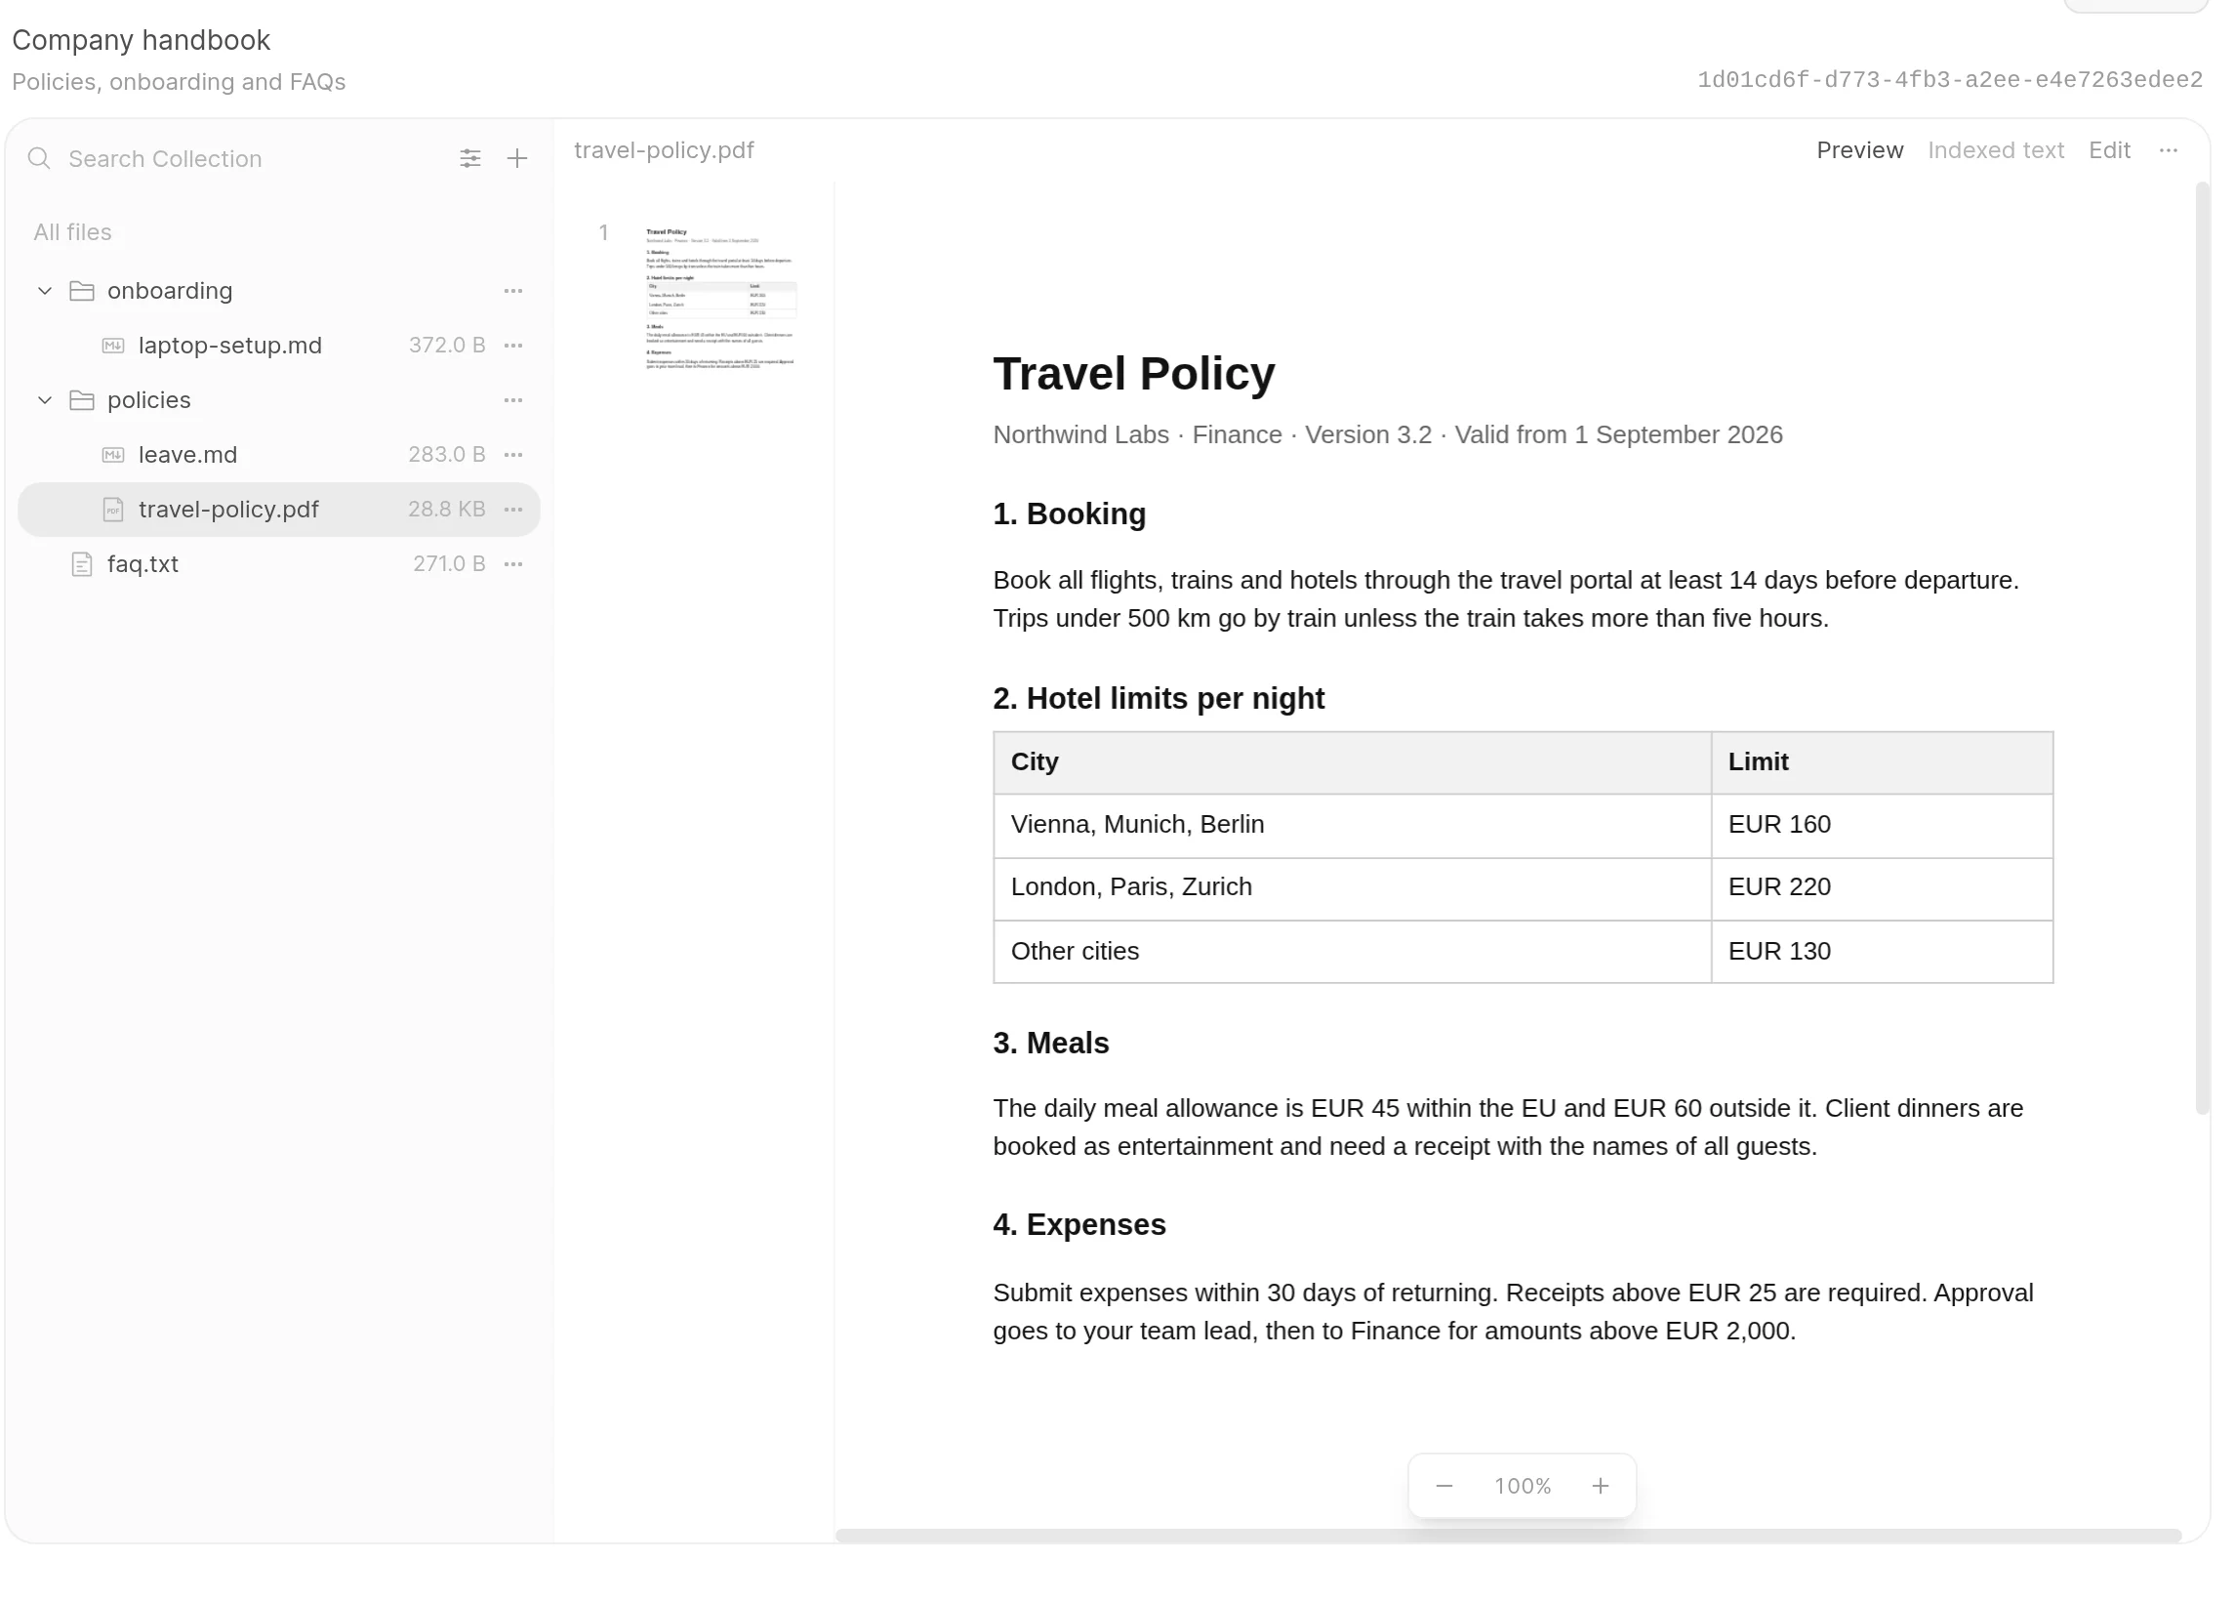Click the text file icon of faq.txt
The width and height of the screenshot is (2235, 1601).
pos(82,564)
